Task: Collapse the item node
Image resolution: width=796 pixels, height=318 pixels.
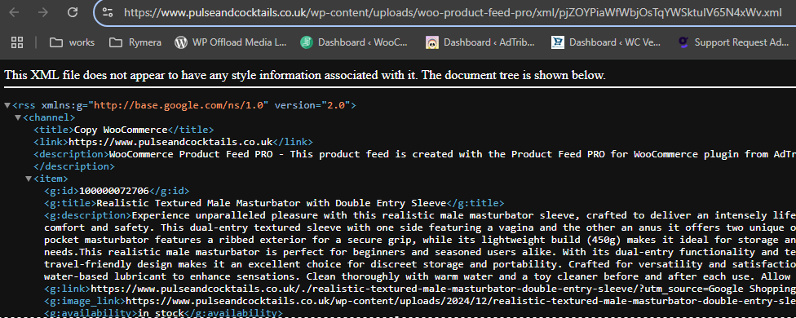Action: (x=29, y=179)
